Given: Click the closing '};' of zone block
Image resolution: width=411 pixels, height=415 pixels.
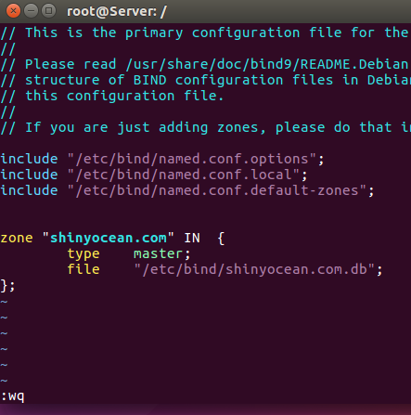Looking at the screenshot, I should pos(7,286).
